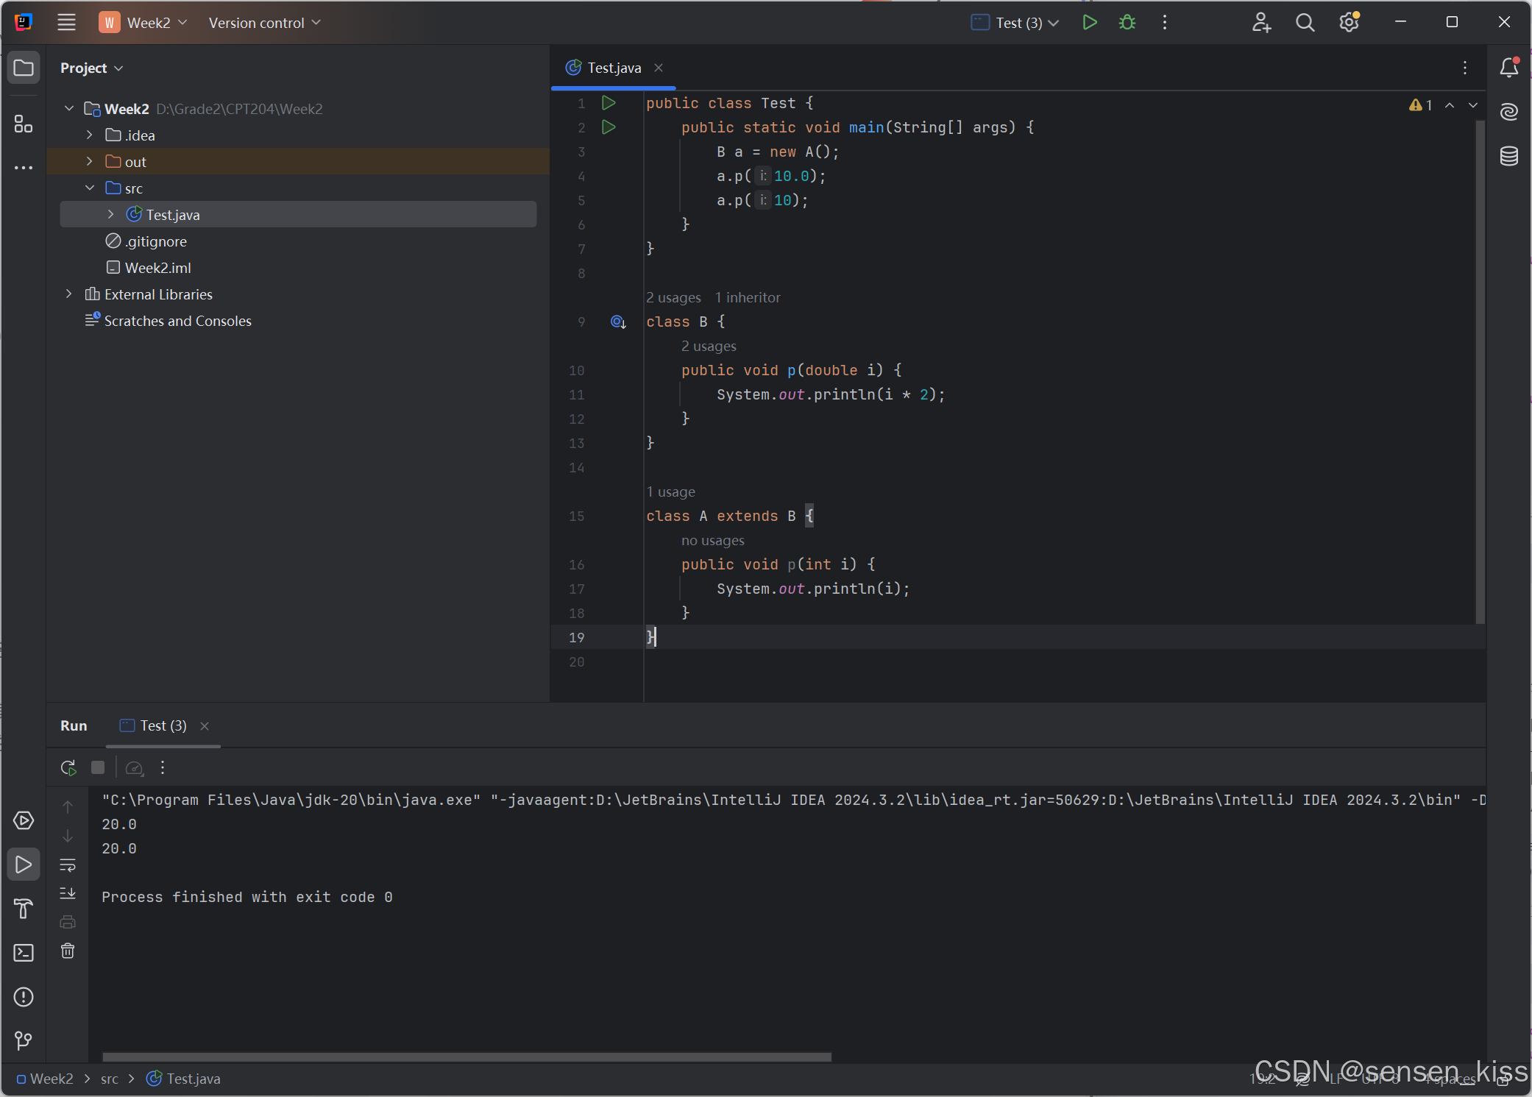Open the Services tool window icon
Image resolution: width=1532 pixels, height=1097 pixels.
(x=24, y=820)
